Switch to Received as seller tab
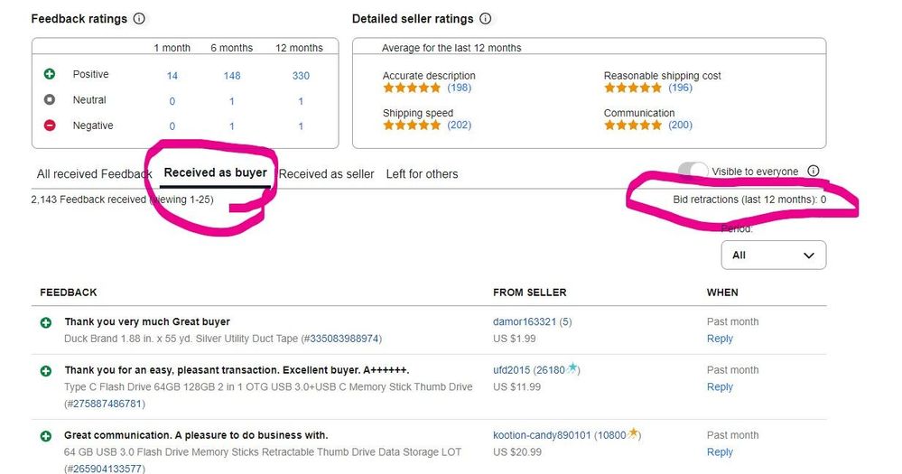Screen dimensions: 902x474 click(x=326, y=173)
